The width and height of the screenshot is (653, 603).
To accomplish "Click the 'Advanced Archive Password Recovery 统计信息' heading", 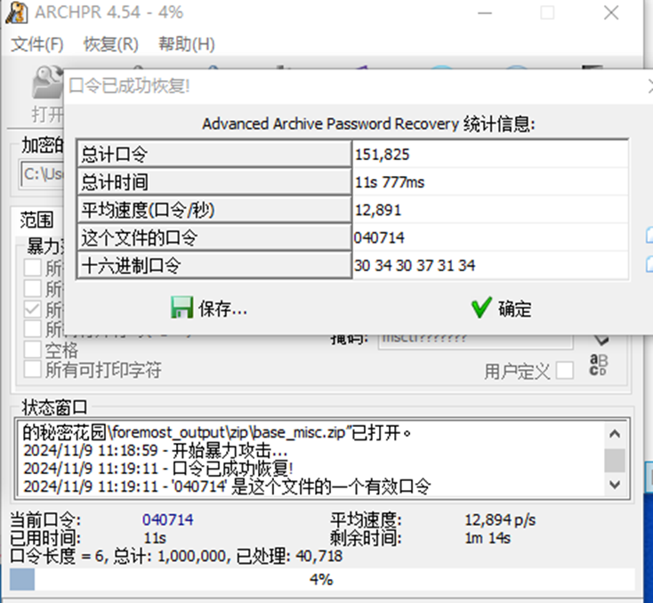I will point(368,125).
